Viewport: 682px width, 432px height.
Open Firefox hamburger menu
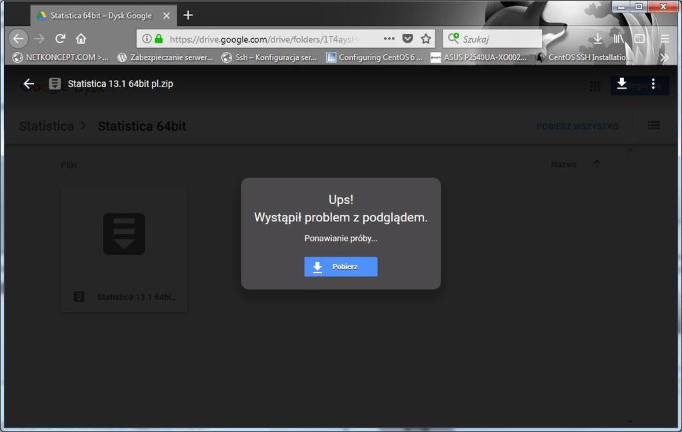click(665, 39)
